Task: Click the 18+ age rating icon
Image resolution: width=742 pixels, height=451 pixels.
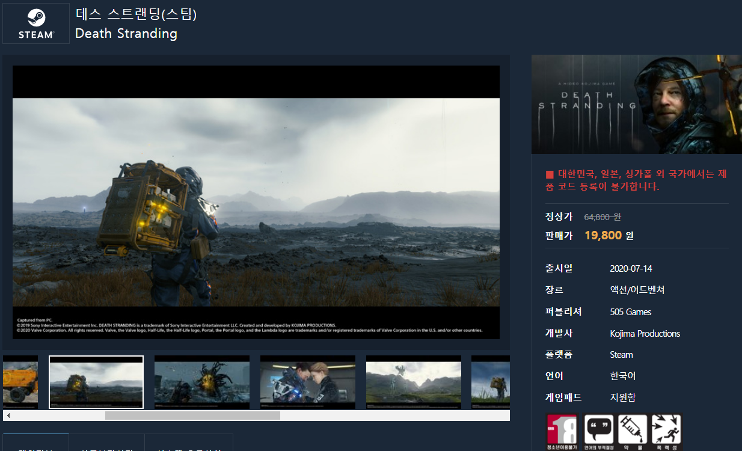Action: pos(562,432)
